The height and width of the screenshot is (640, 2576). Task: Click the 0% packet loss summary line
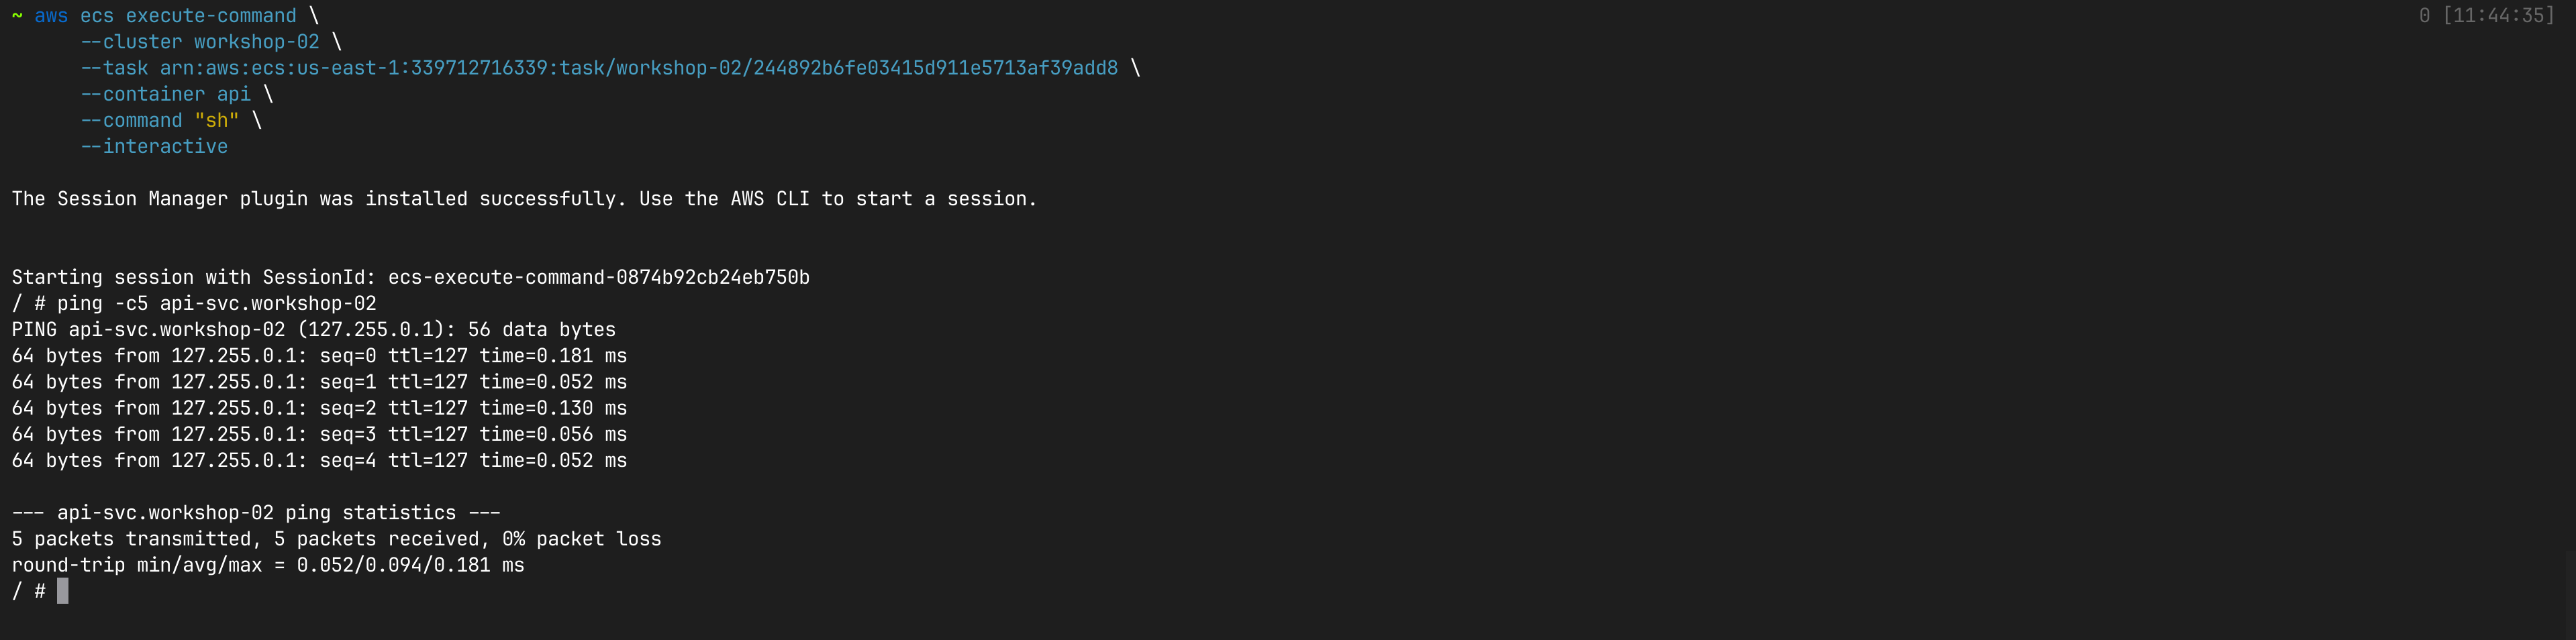(x=336, y=539)
